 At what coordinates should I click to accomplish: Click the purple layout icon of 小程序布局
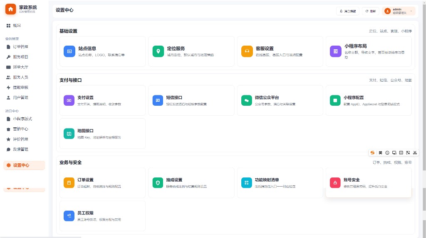click(x=336, y=51)
